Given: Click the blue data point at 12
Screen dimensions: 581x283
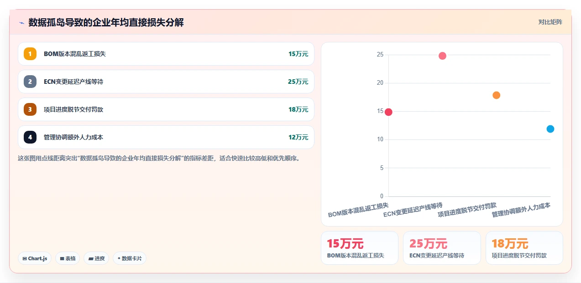Looking at the screenshot, I should tap(550, 129).
